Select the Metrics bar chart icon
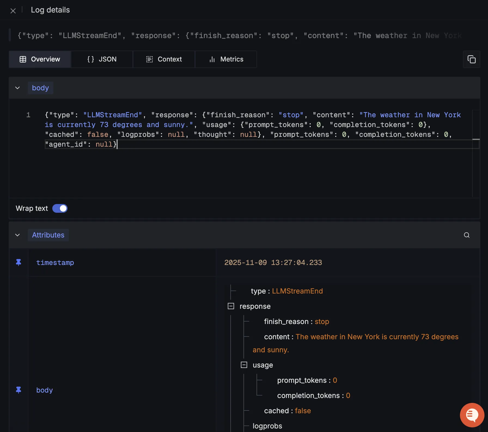Screen dimensions: 488x432 point(212,59)
